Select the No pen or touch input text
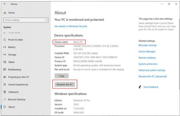Viewport: 180px width, 116px height. [99, 69]
